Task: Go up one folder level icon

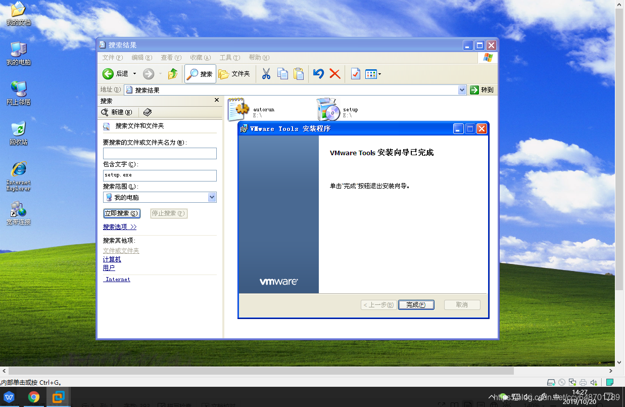Action: 173,74
